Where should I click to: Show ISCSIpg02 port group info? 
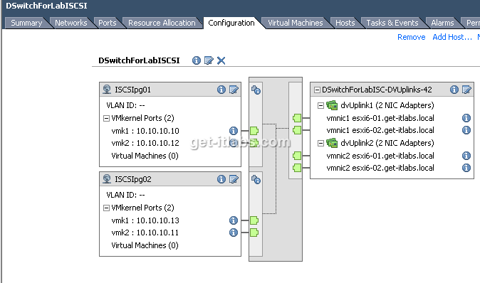[x=221, y=179]
